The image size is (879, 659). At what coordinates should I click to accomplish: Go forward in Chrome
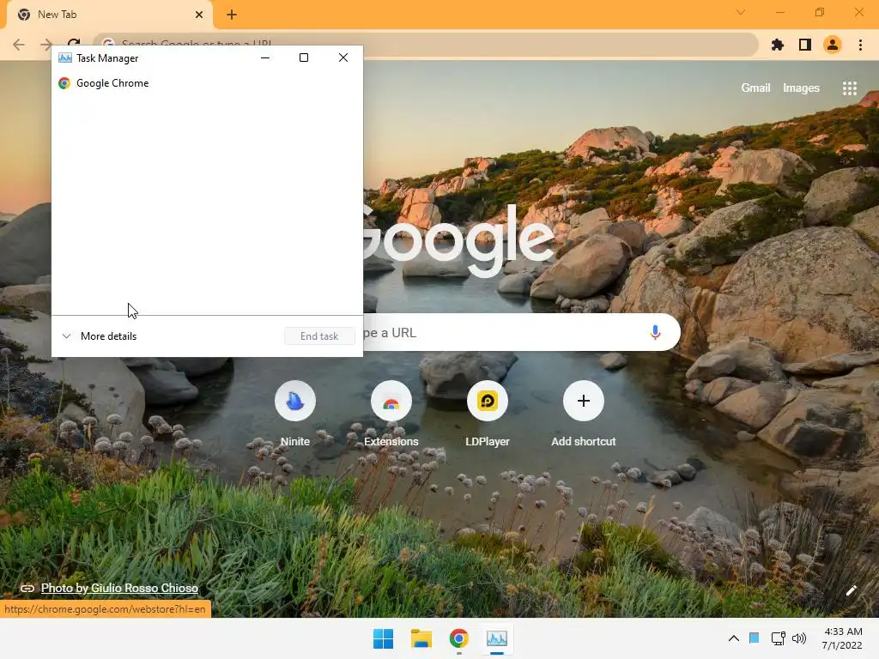(46, 45)
